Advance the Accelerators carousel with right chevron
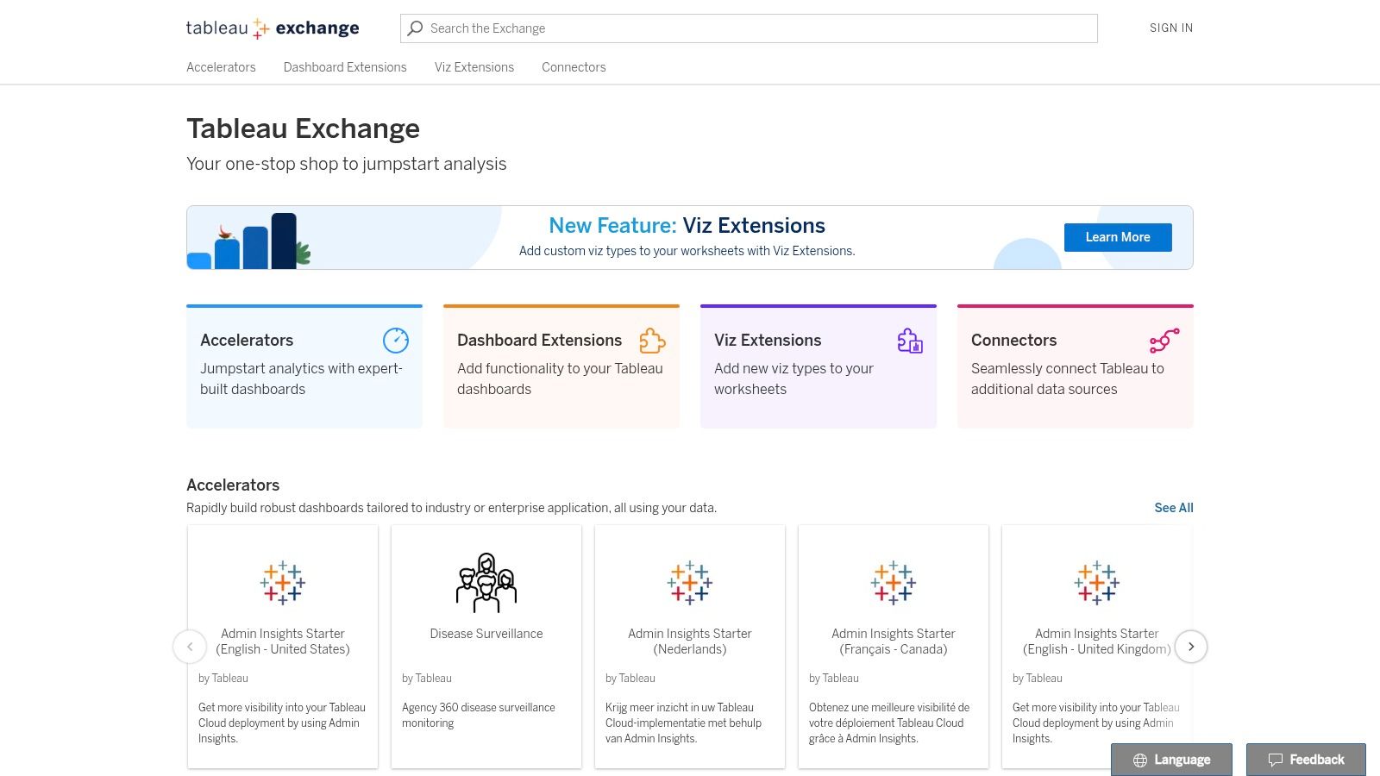1380x776 pixels. click(1191, 646)
